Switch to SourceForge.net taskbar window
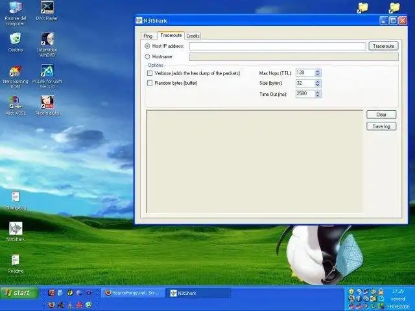Image resolution: width=415 pixels, height=311 pixels. coord(133,293)
